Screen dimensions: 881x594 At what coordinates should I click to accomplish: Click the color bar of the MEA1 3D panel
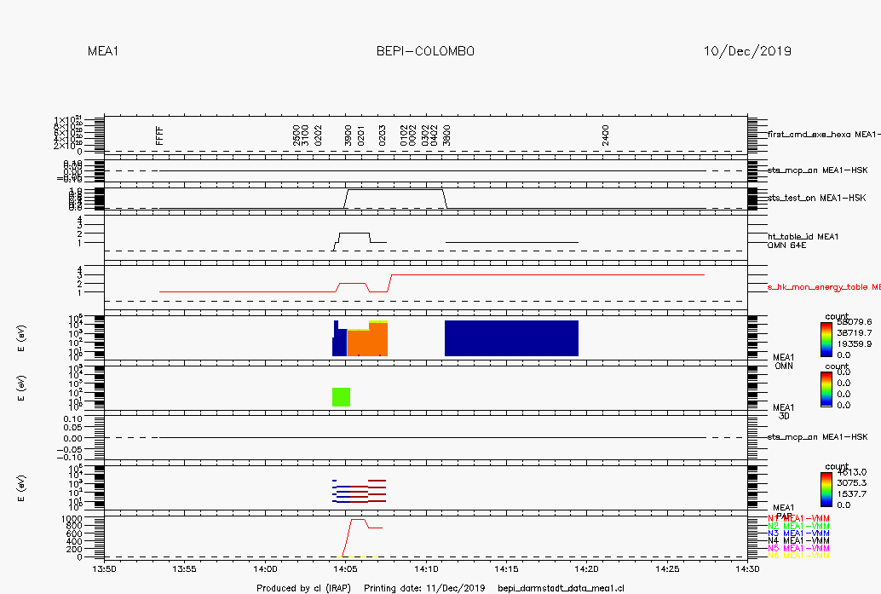[826, 389]
